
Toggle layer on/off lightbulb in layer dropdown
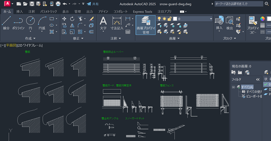[159, 19]
